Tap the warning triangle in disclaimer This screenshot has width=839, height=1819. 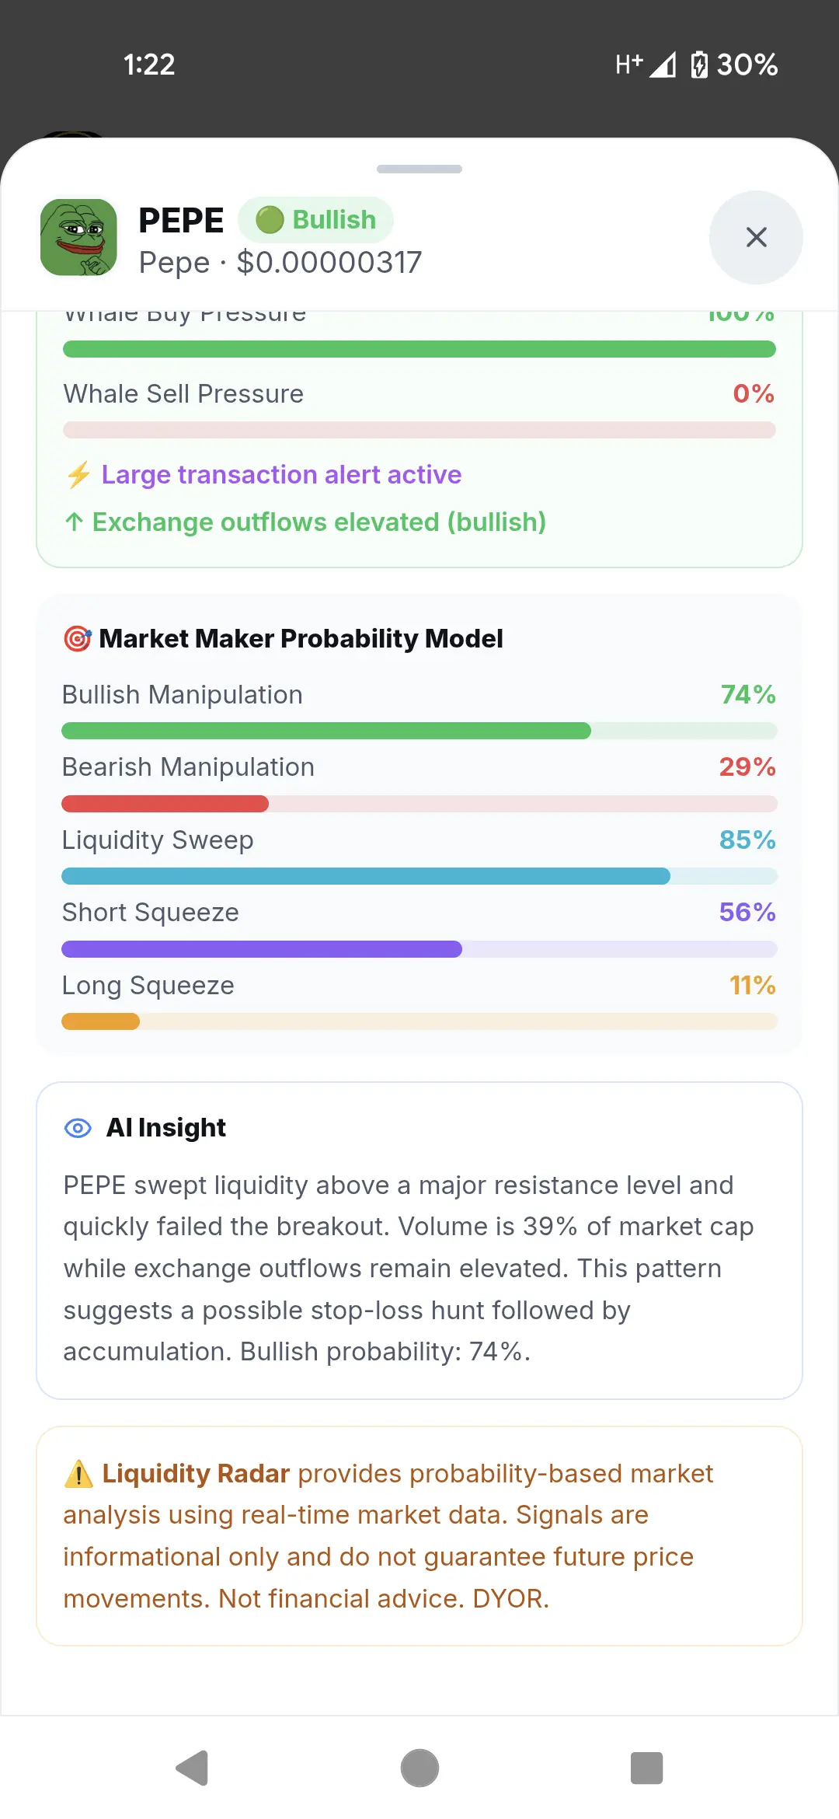[78, 1474]
